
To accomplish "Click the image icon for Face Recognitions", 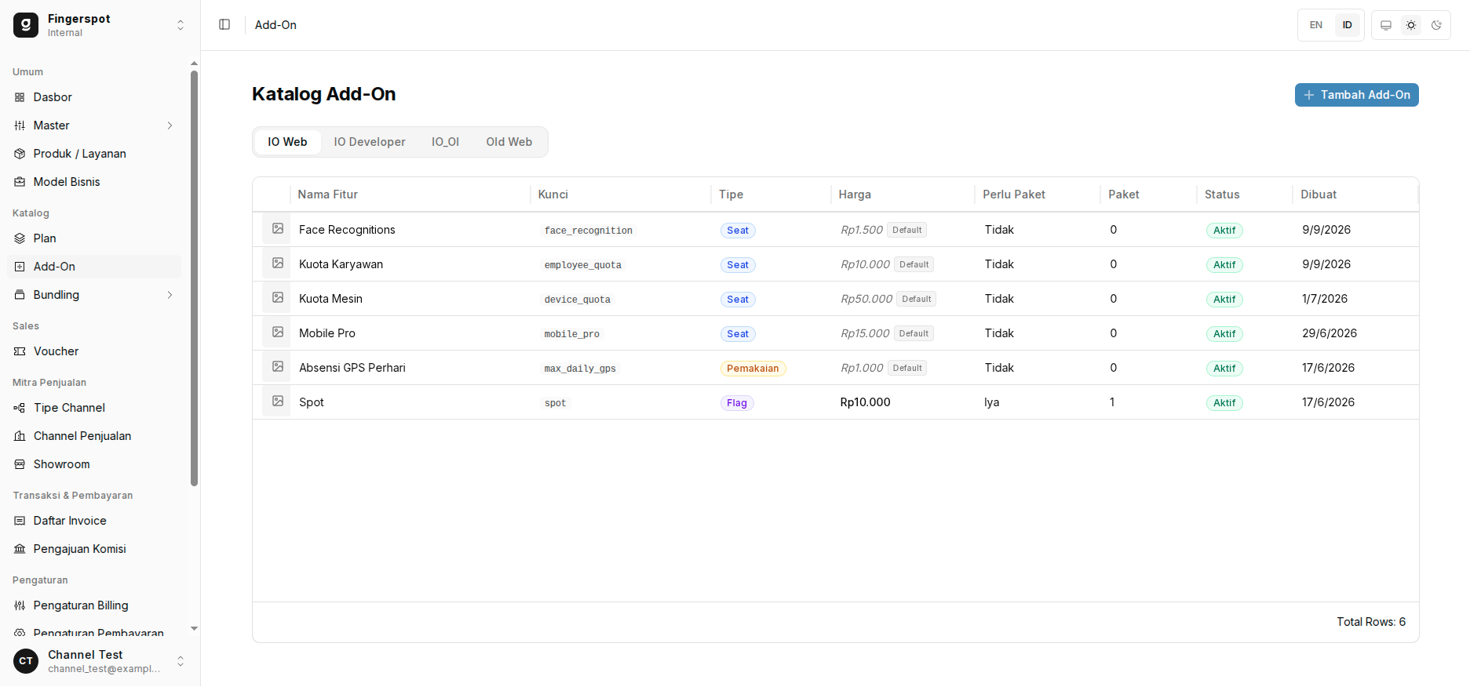I will (x=278, y=228).
